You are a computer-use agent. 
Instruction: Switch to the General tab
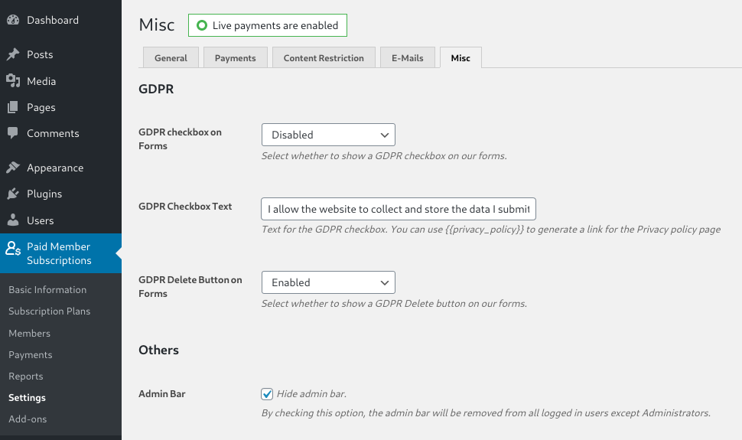pos(171,58)
